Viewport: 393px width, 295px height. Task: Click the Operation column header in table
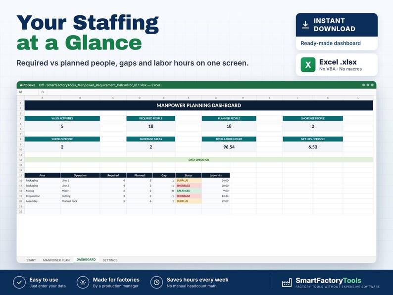point(80,175)
